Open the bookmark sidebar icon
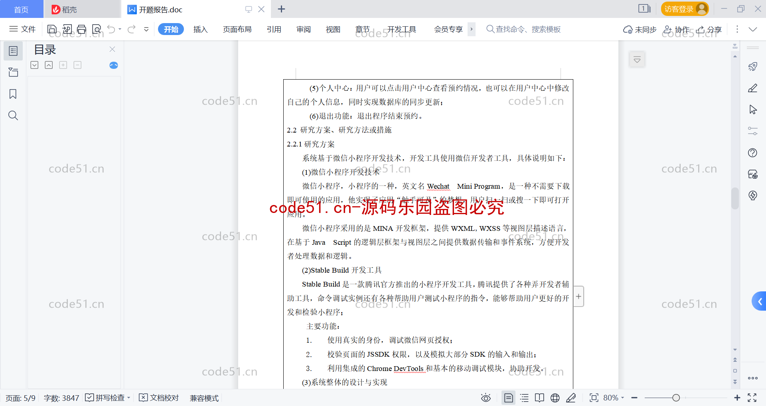This screenshot has width=766, height=406. [x=13, y=94]
